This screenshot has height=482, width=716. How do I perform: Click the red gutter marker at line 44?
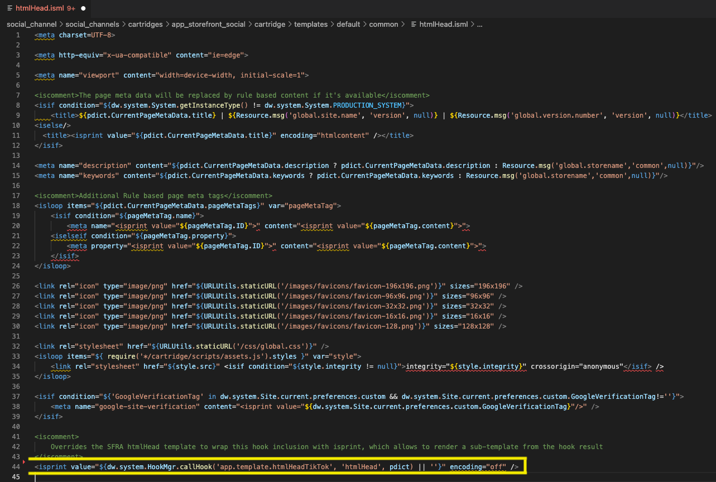tap(23, 462)
